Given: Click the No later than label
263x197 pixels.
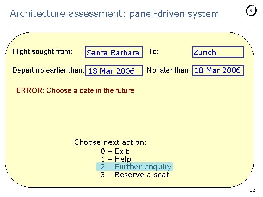Looking at the screenshot, I should click(x=169, y=70).
